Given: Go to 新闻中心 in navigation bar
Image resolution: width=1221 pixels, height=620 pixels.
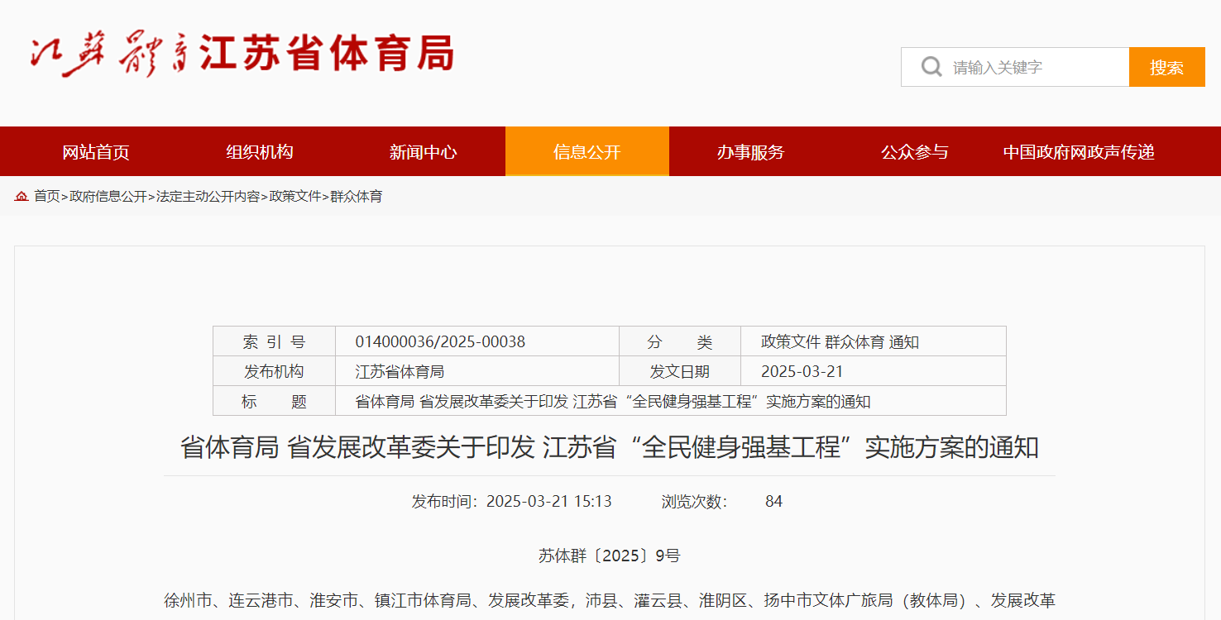Looking at the screenshot, I should point(423,152).
